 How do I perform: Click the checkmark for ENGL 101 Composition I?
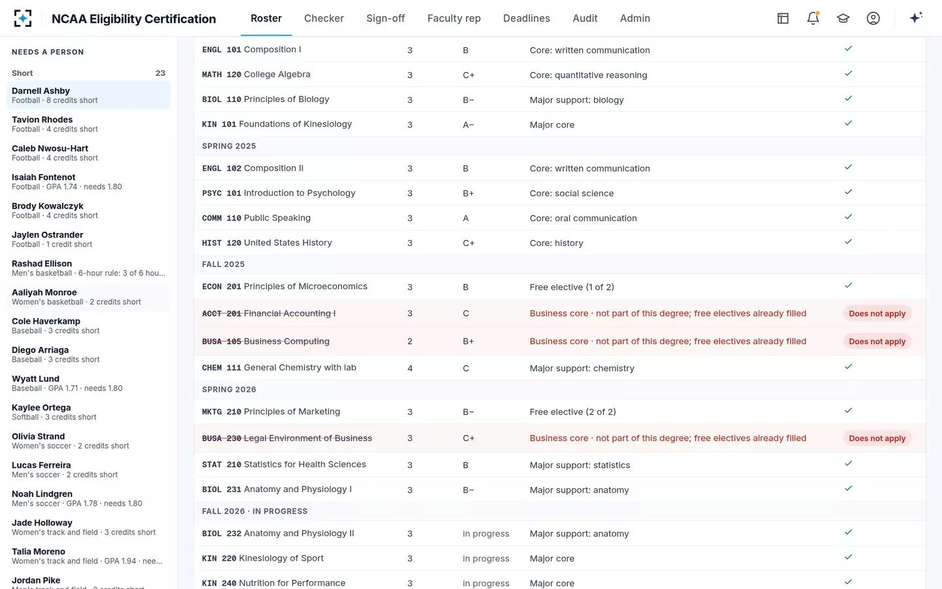click(848, 48)
